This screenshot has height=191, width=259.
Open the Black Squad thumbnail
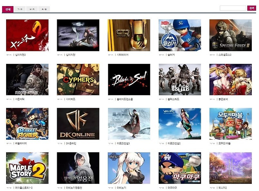coord(180,80)
